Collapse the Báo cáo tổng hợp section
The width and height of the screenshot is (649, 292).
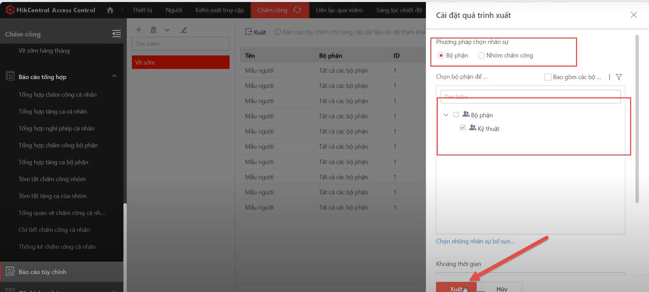click(114, 76)
